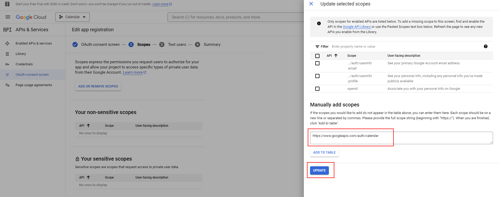Image resolution: width=499 pixels, height=197 pixels.
Task: Click the OAuth consent screen sidebar icon
Action: [7, 75]
